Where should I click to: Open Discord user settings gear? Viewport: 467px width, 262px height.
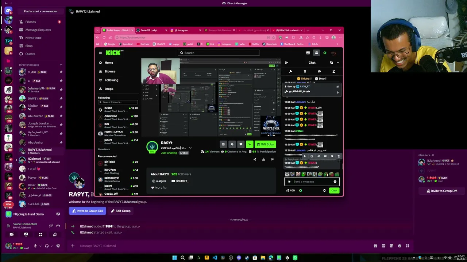58,246
